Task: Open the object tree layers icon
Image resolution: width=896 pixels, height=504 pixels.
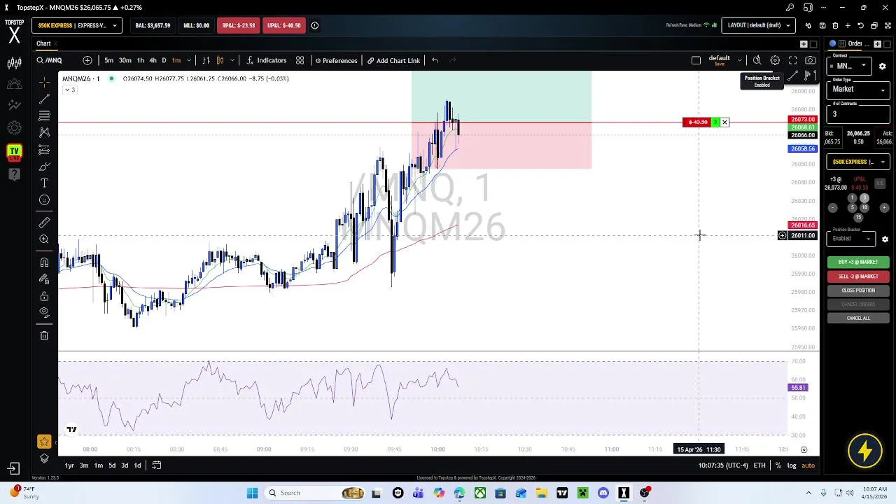Action: [44, 459]
